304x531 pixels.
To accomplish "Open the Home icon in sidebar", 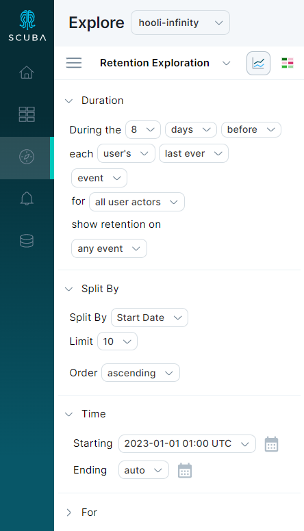I will pos(27,72).
